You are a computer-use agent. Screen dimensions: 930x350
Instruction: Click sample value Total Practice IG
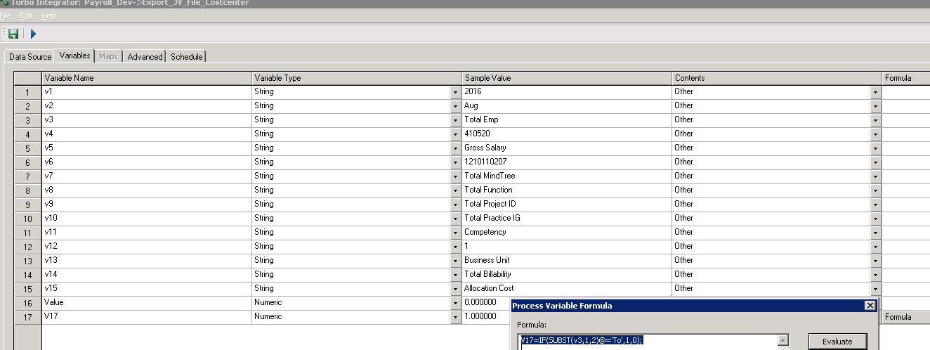point(567,219)
